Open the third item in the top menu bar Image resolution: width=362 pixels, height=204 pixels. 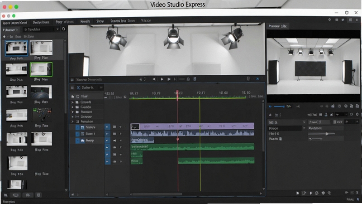click(64, 22)
